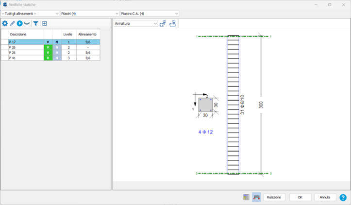Viewport: 351px width, 205px height.
Task: Open the help question mark icon
Action: 343,197
